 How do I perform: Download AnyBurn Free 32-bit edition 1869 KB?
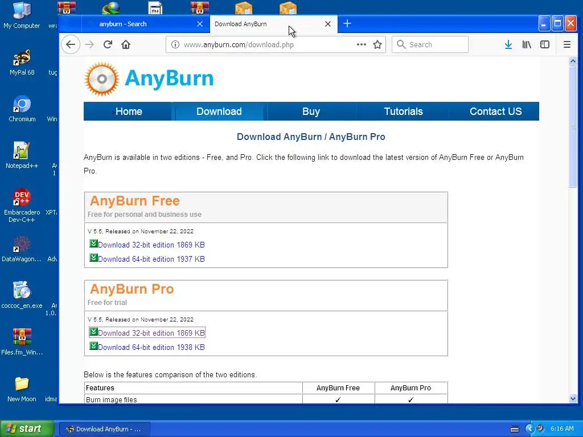pyautogui.click(x=151, y=245)
